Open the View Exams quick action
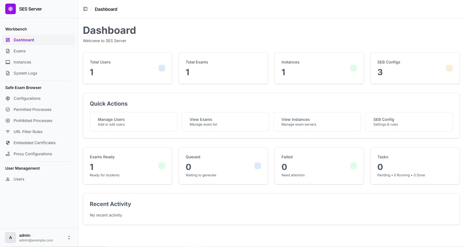 point(225,122)
